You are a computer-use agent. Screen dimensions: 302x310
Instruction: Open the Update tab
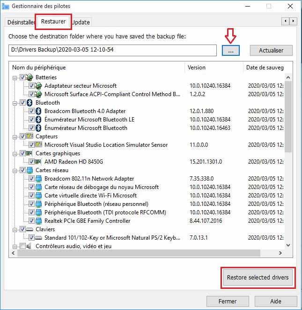click(81, 22)
